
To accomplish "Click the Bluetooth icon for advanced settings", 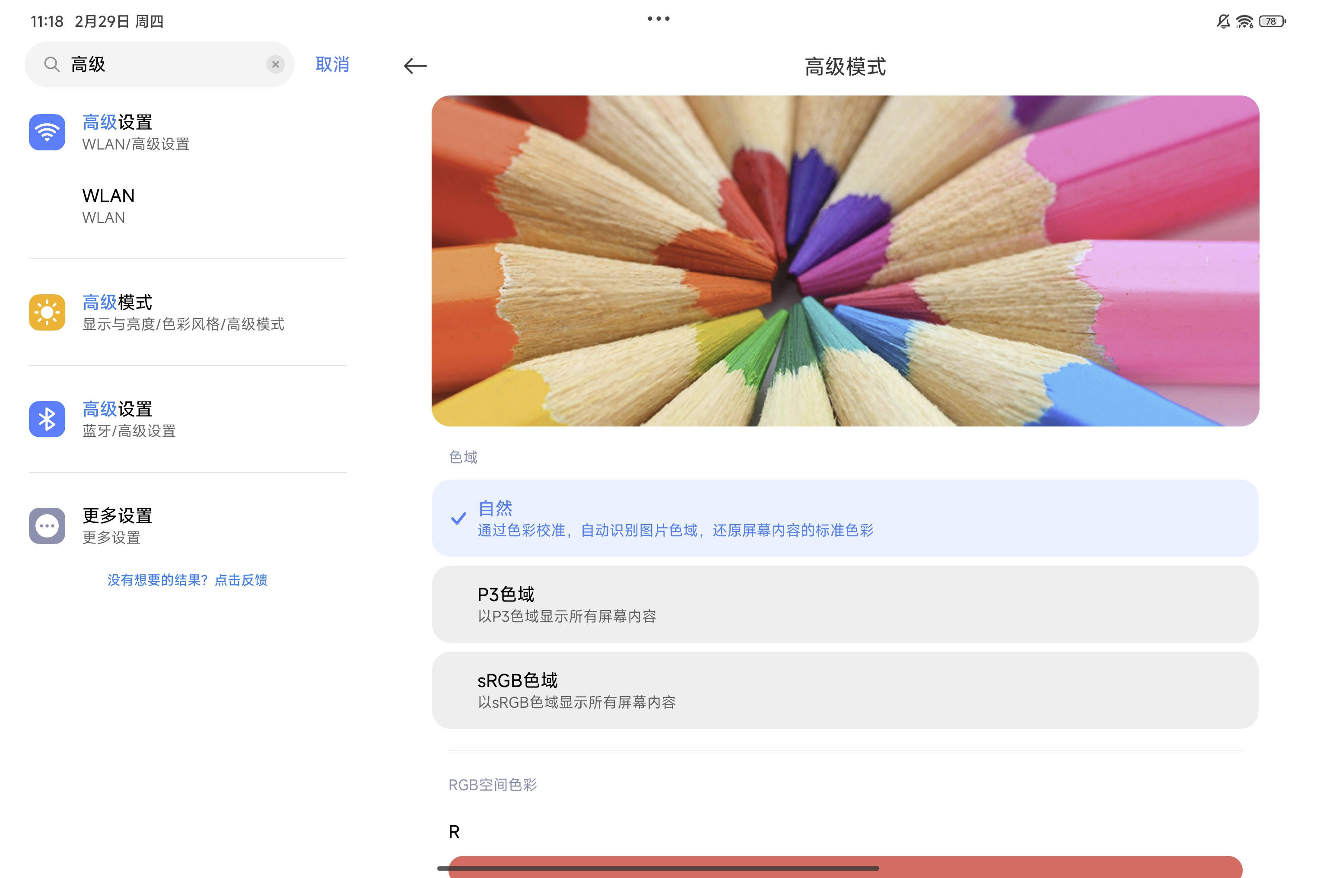I will pos(47,419).
